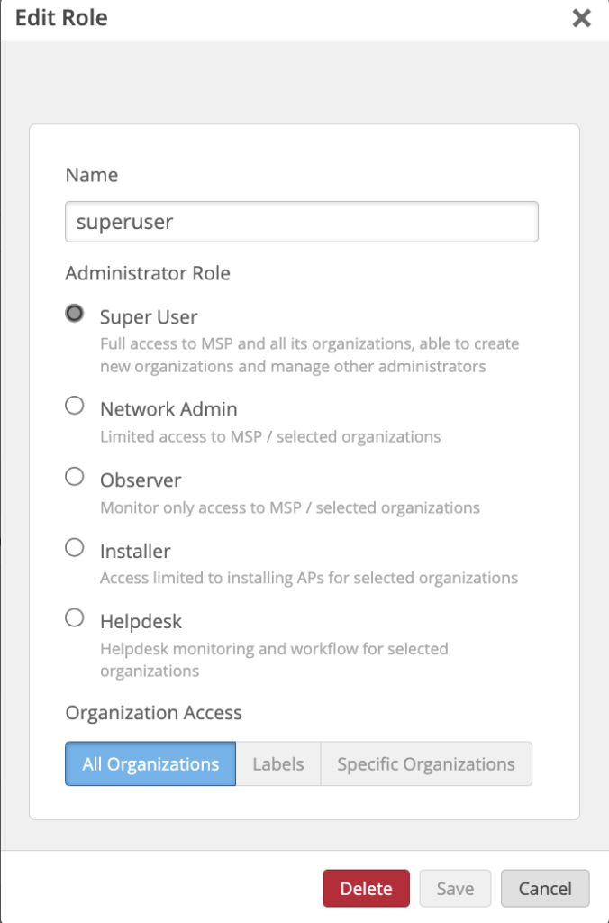Screen dimensions: 609x923
Task: Select the Observer role
Action: click(74, 476)
